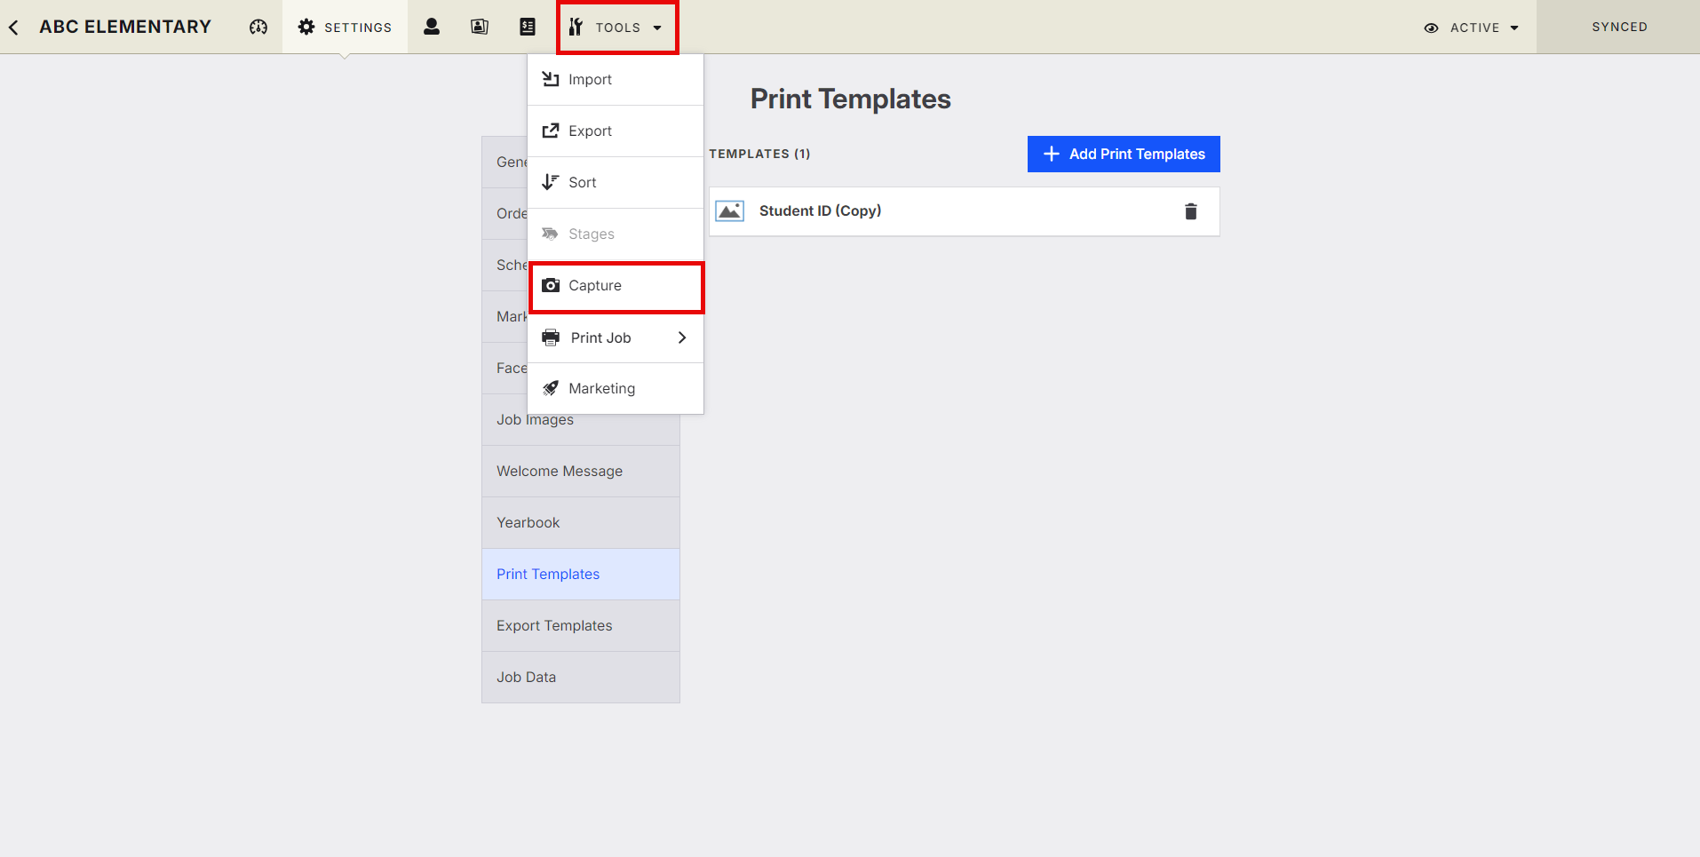Select Sort from the Tools menu
1700x857 pixels.
582,183
